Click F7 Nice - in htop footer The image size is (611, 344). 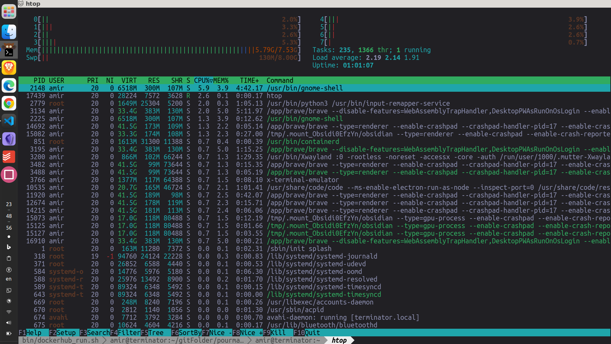click(x=217, y=333)
